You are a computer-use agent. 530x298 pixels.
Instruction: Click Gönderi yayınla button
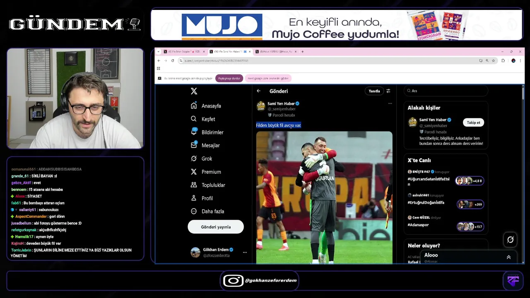tap(216, 227)
